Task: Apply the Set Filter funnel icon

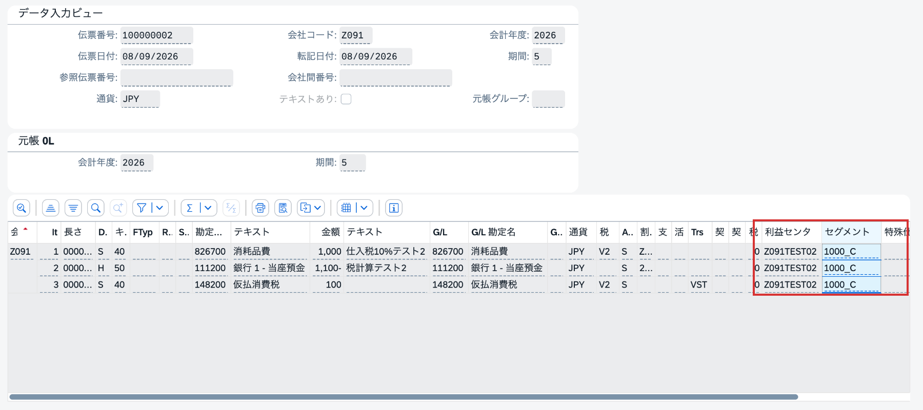Action: [x=142, y=208]
